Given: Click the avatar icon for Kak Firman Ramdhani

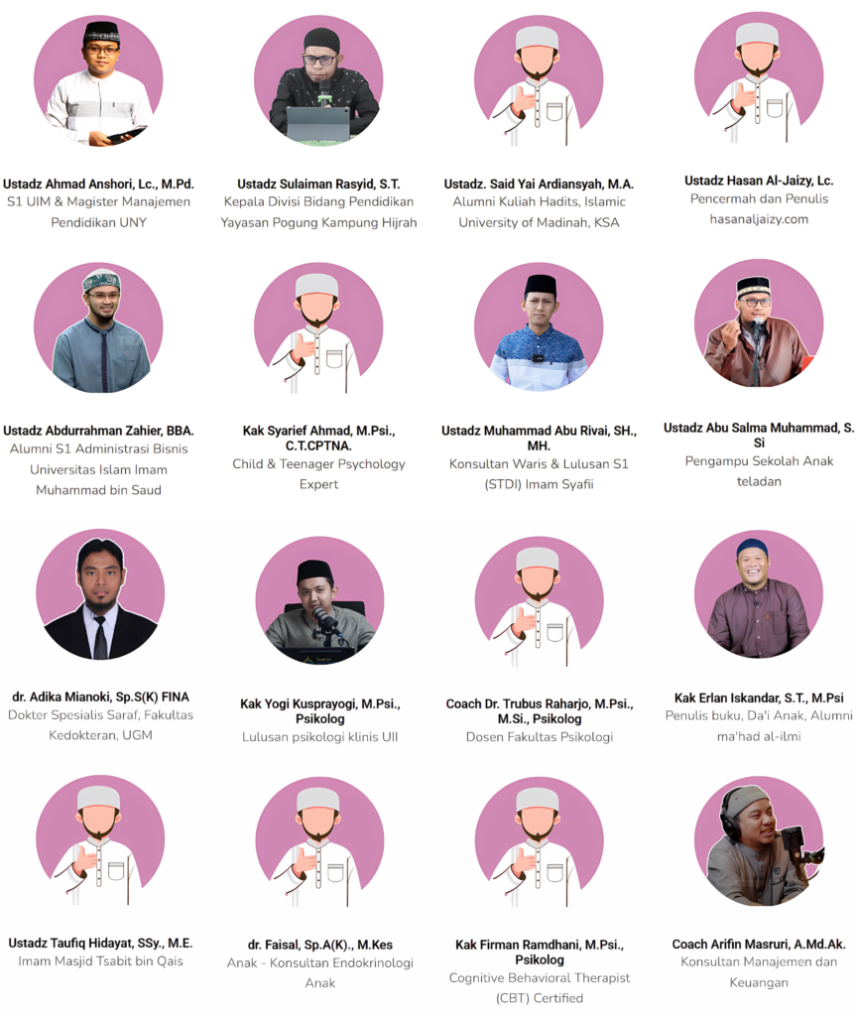Looking at the screenshot, I should [x=540, y=841].
